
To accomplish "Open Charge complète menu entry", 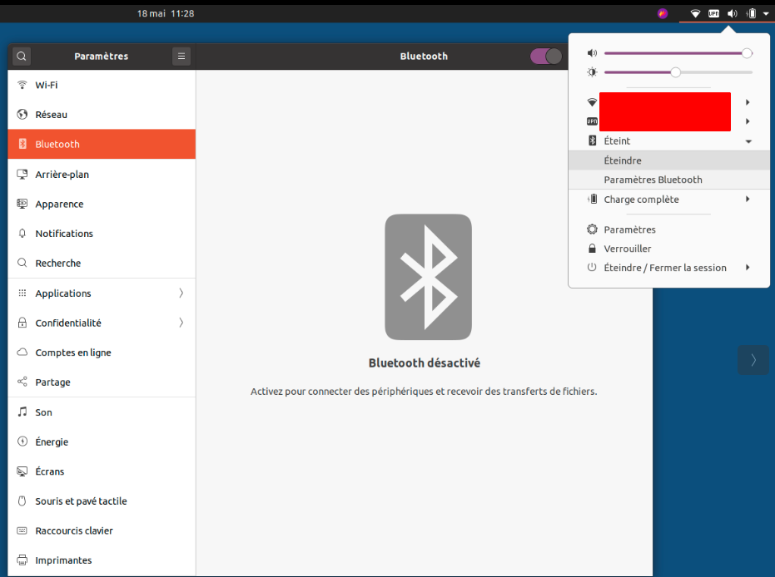I will tap(669, 200).
